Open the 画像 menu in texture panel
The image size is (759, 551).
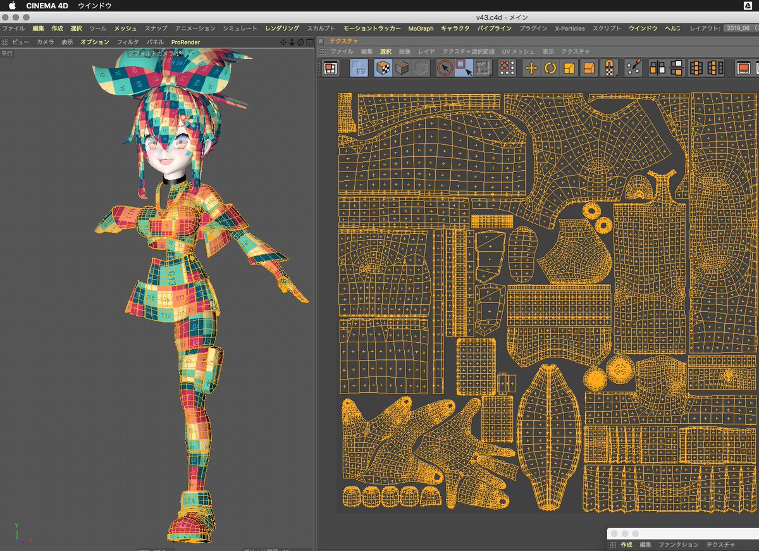coord(405,51)
